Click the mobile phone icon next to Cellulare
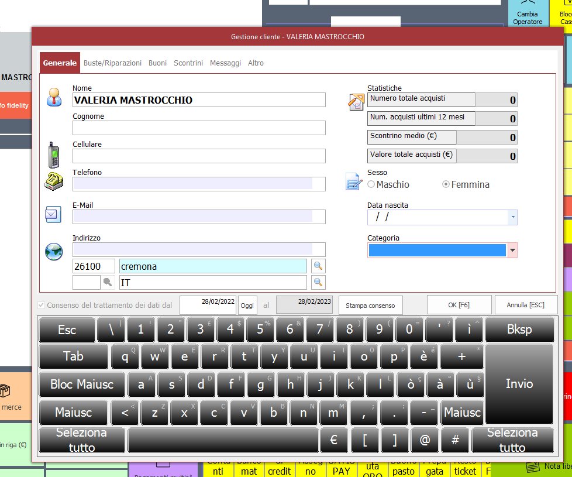This screenshot has height=477, width=572. pos(54,155)
